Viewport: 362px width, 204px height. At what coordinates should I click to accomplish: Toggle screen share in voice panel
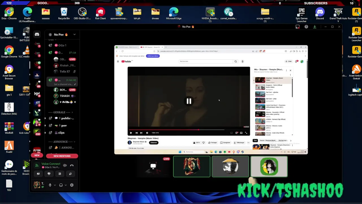[49, 174]
